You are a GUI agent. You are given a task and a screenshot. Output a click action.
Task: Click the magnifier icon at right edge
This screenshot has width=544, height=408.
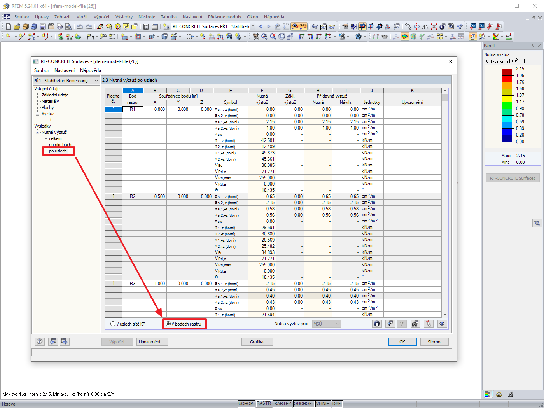[x=537, y=223]
